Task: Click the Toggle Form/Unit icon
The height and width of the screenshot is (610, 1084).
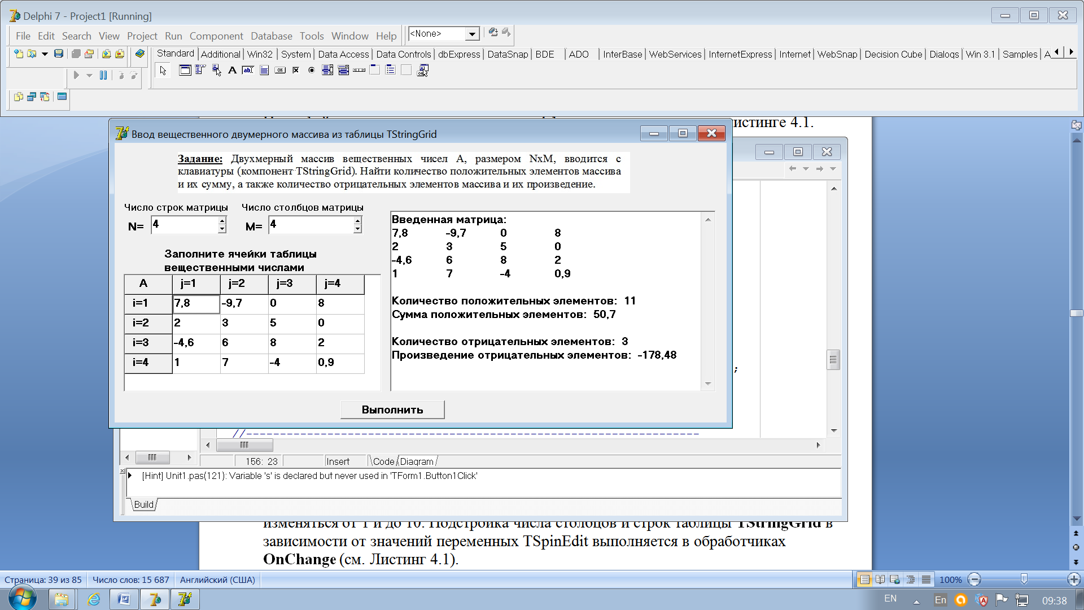Action: coord(45,97)
